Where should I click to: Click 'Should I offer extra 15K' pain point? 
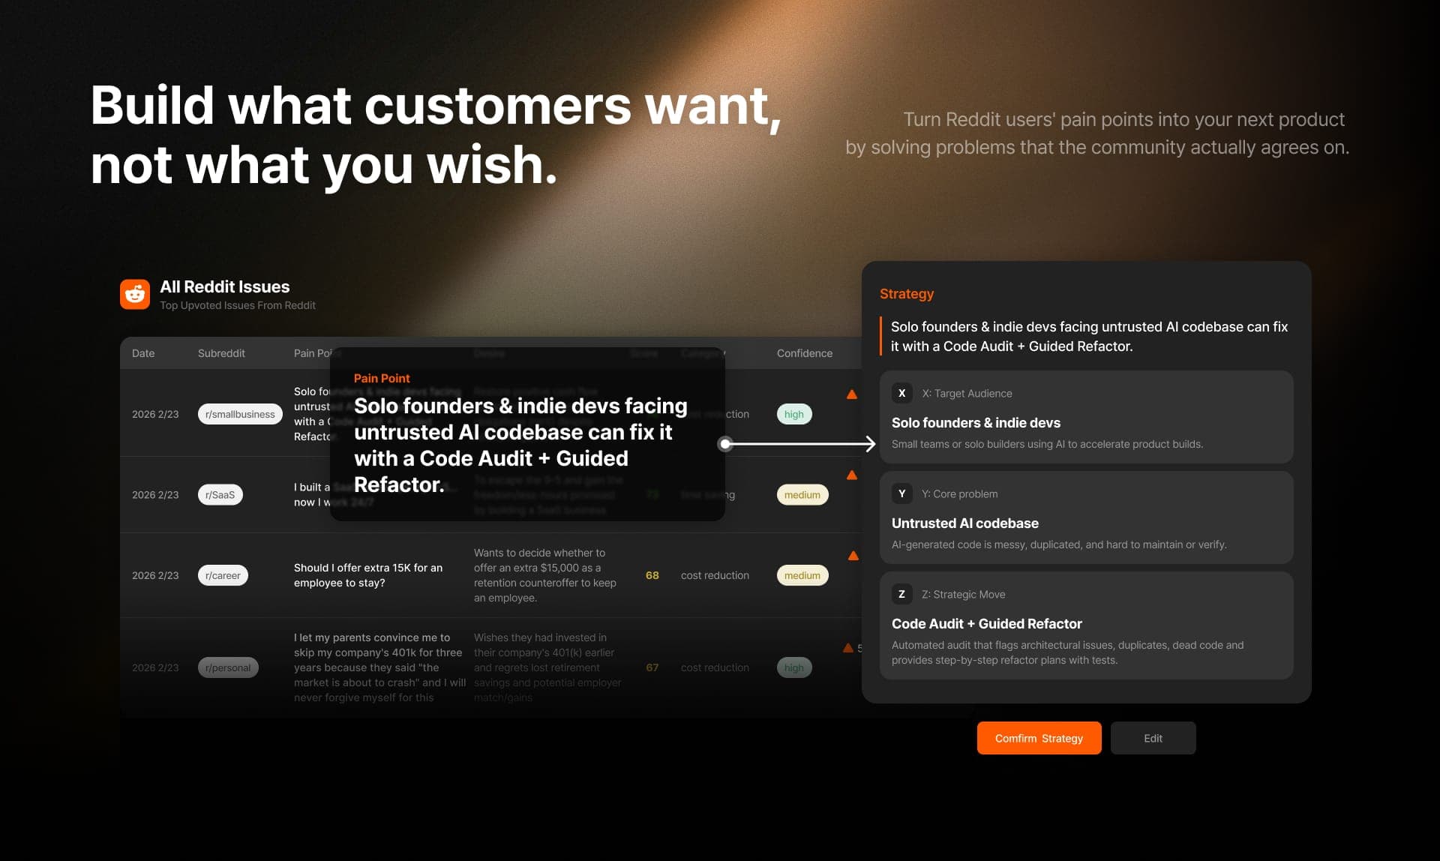pyautogui.click(x=368, y=575)
